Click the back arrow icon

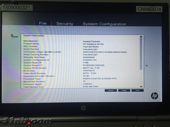pos(14,36)
